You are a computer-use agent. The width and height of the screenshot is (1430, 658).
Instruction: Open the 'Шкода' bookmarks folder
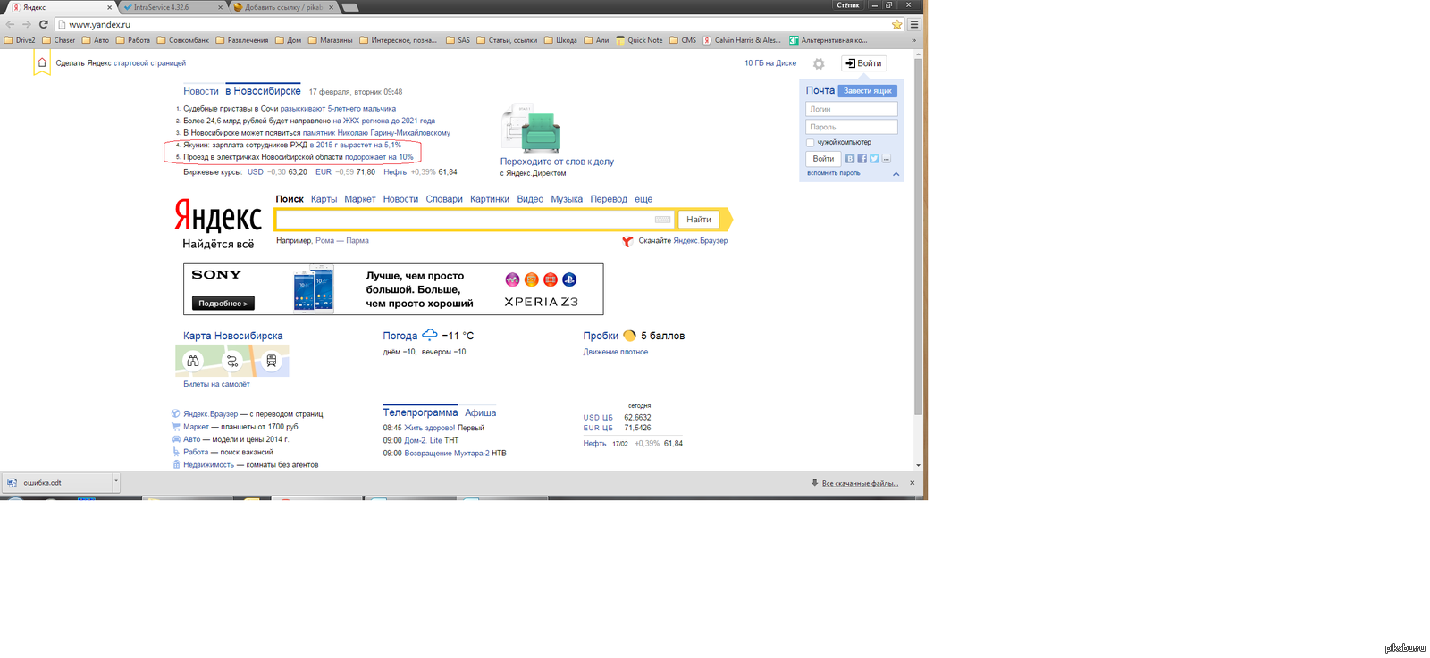pyautogui.click(x=560, y=40)
